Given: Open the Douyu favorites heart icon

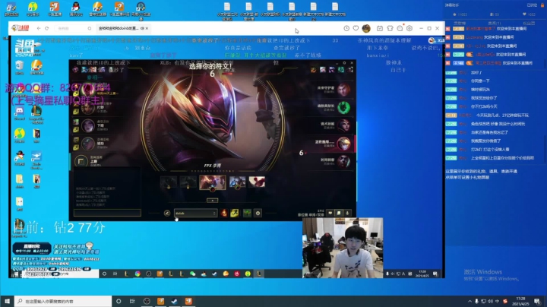Looking at the screenshot, I should coord(356,28).
